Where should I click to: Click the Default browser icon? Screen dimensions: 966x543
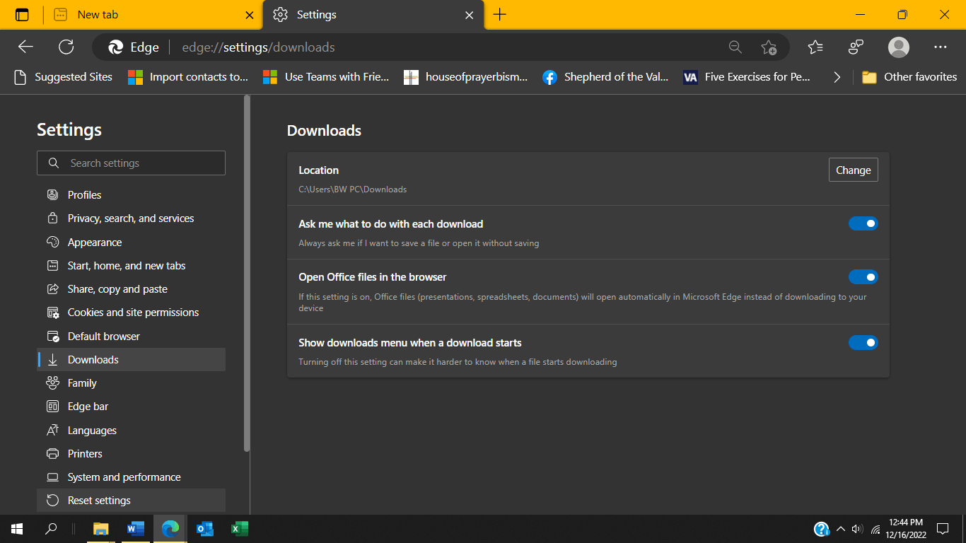(x=52, y=336)
